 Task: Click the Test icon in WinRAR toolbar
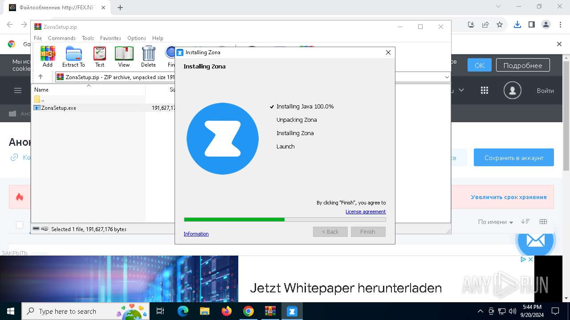(100, 56)
